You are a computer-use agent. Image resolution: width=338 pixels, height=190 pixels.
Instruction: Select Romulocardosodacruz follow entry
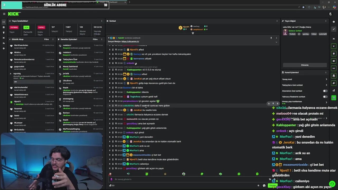(24, 60)
